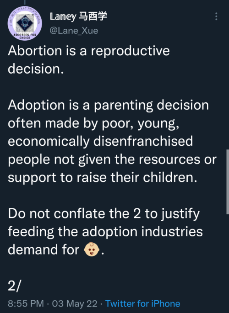Image resolution: width=229 pixels, height=313 pixels.
Task: Open the Twitter for iPhone source link
Action: (142, 303)
